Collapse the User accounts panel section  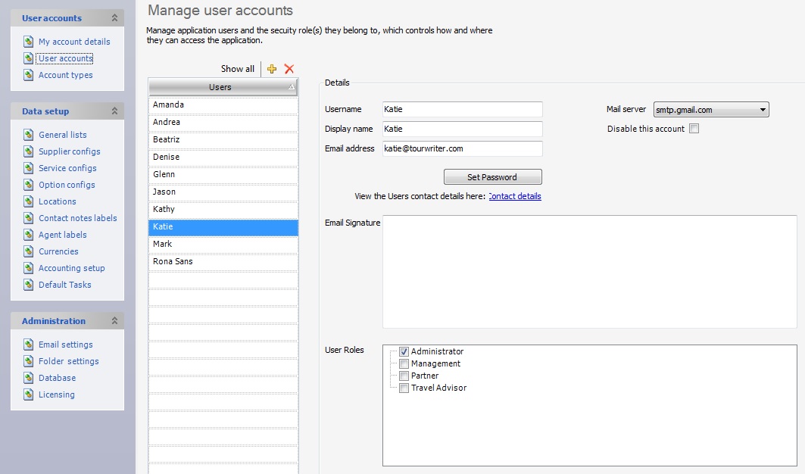[114, 17]
